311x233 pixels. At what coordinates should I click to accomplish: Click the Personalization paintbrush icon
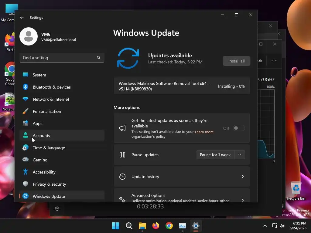coord(26,111)
